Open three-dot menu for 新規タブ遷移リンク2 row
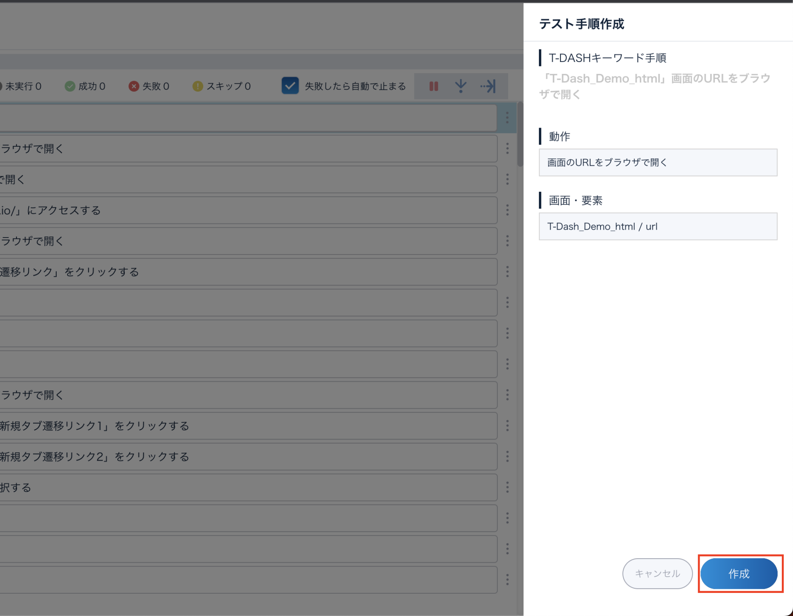The width and height of the screenshot is (793, 616). point(507,457)
